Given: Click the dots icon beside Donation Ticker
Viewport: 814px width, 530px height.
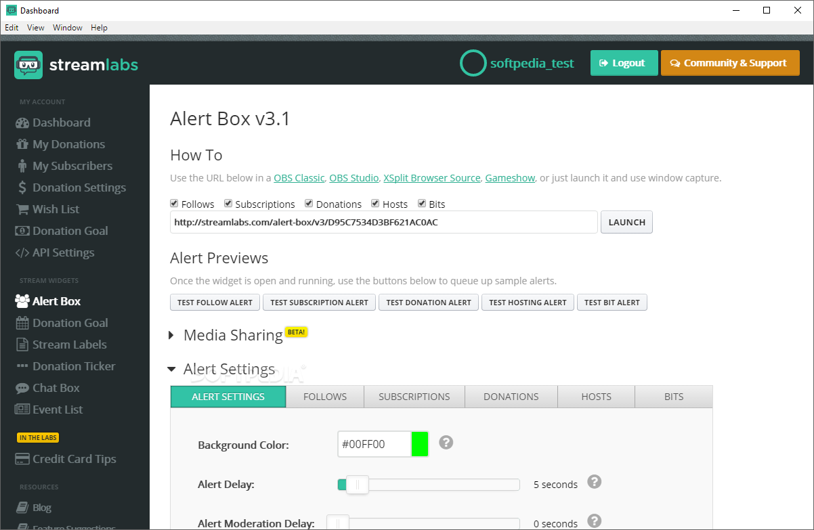Looking at the screenshot, I should click(x=22, y=366).
